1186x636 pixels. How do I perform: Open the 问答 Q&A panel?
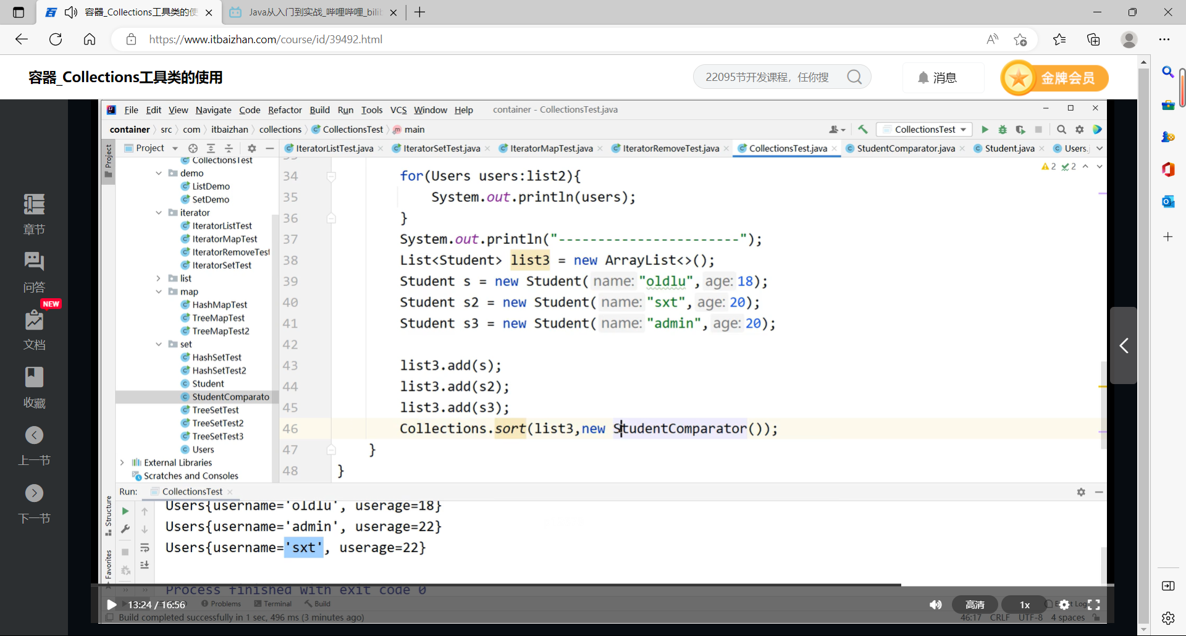tap(34, 272)
